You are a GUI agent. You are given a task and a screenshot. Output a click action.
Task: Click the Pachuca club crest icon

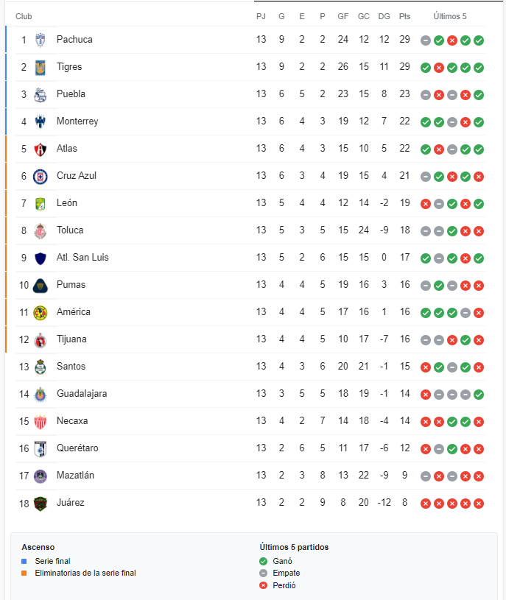(40, 40)
